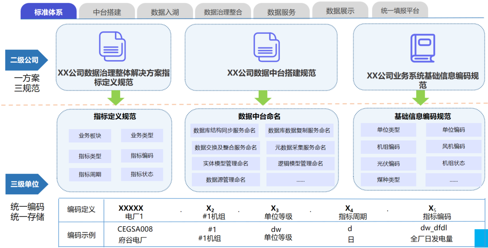Image resolution: width=488 pixels, height=248 pixels.
Task: Click the X3 code segment
Action: [x=275, y=208]
